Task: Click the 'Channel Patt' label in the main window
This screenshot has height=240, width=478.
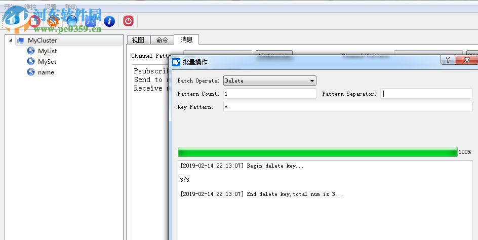Action: coord(150,56)
